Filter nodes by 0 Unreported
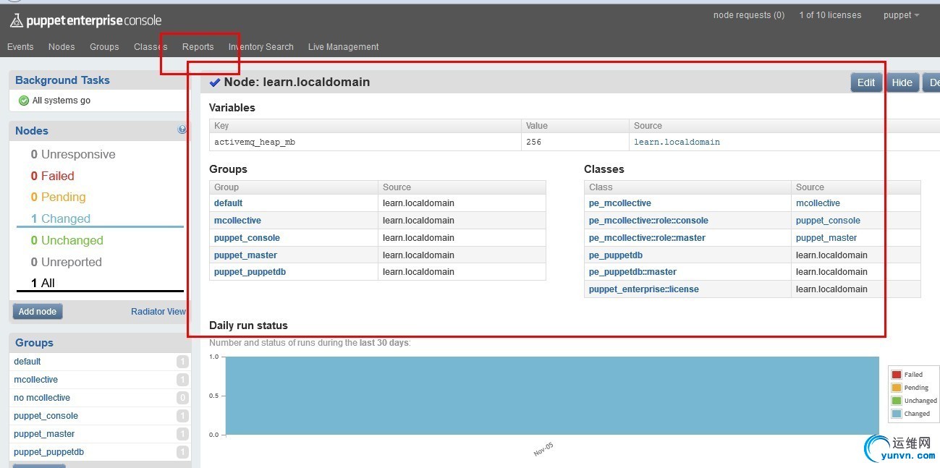The image size is (940, 468). click(66, 262)
